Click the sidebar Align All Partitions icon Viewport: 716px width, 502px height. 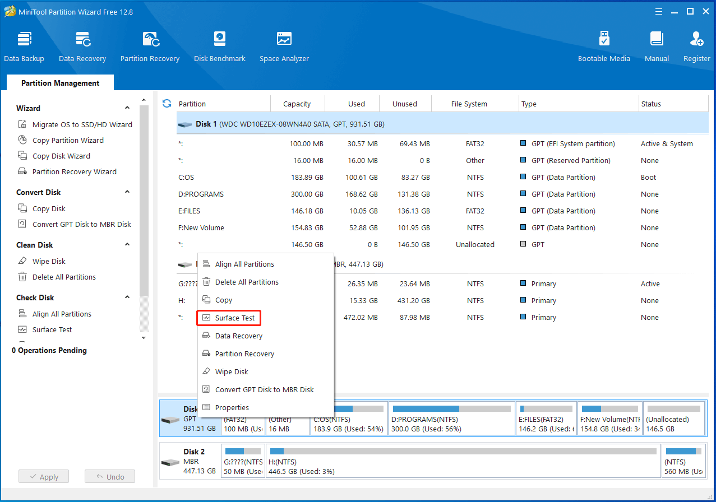[22, 314]
